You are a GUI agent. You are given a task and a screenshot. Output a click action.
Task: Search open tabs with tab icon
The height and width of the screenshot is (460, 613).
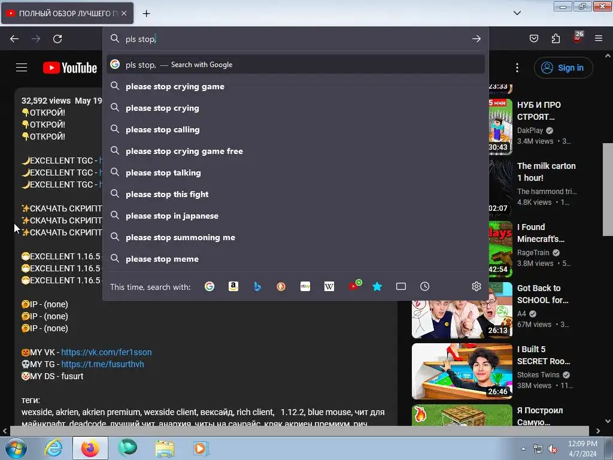point(400,286)
